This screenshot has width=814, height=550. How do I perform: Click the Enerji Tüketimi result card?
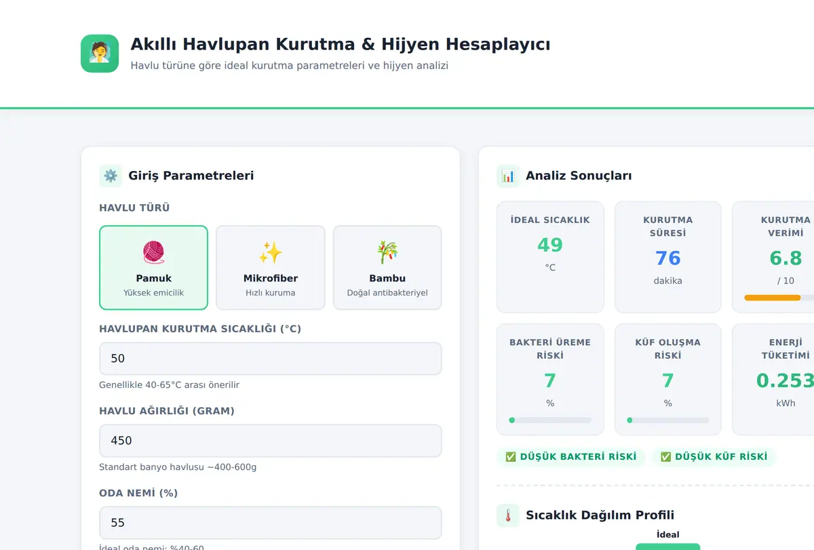pyautogui.click(x=773, y=379)
